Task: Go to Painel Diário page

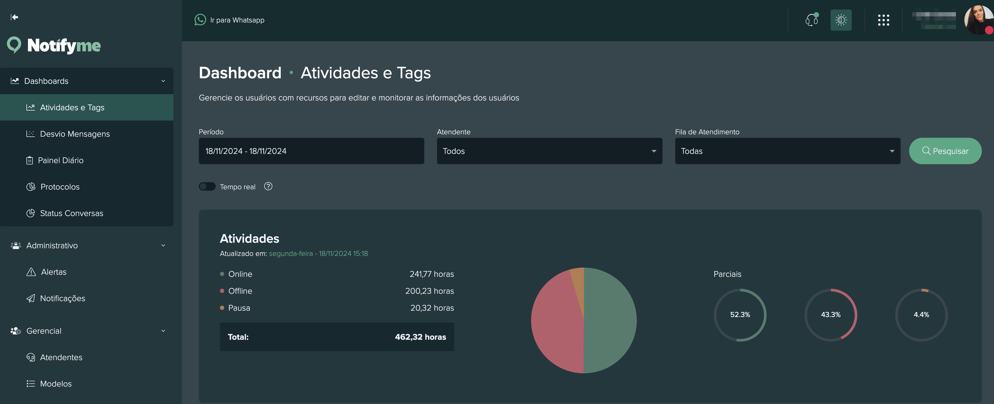Action: pyautogui.click(x=61, y=160)
